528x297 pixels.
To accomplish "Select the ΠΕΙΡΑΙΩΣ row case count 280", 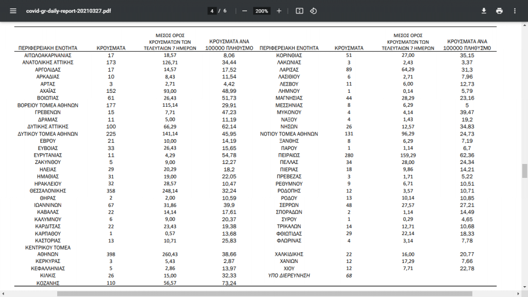I will click(x=349, y=155).
